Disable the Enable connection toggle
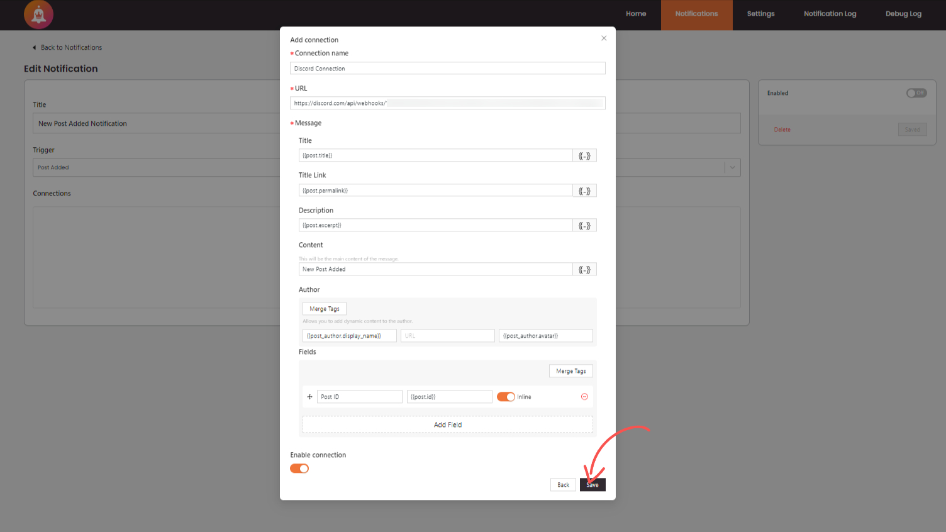Image resolution: width=946 pixels, height=532 pixels. 299,468
